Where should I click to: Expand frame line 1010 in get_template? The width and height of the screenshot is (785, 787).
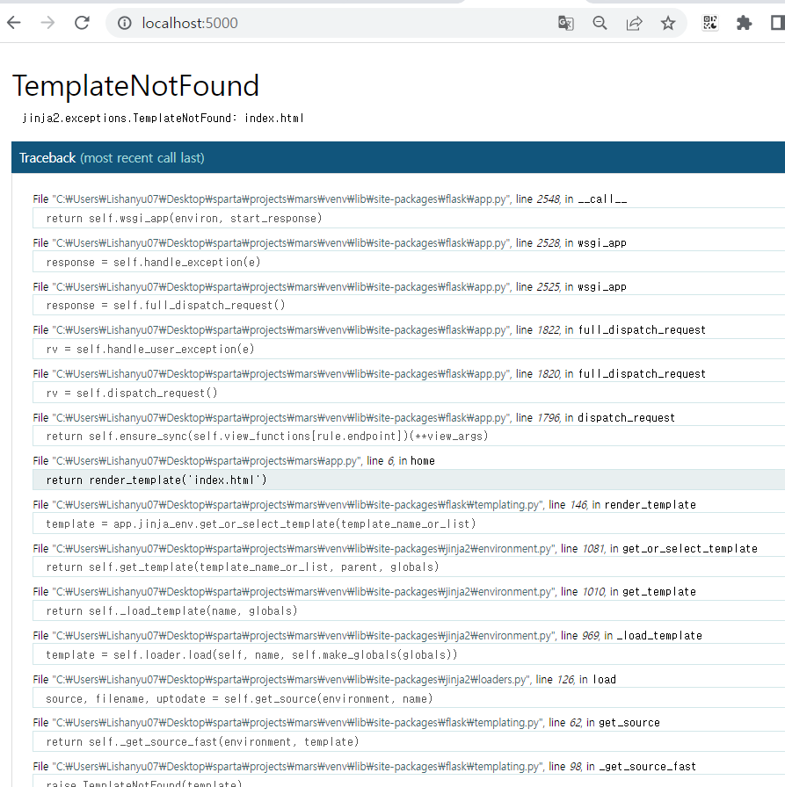365,592
